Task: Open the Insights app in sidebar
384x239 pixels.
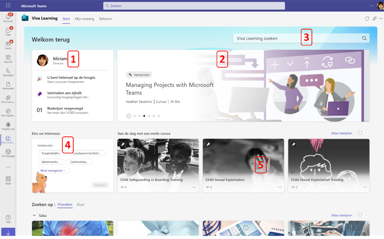Action: point(8,126)
